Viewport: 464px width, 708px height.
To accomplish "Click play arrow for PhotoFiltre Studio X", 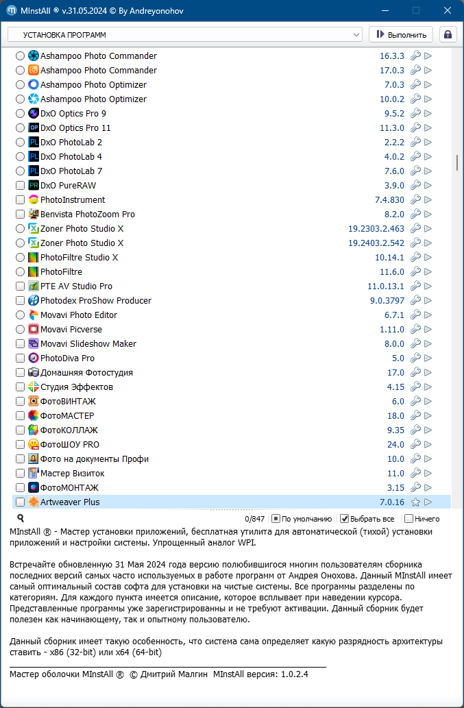I will pyautogui.click(x=428, y=258).
